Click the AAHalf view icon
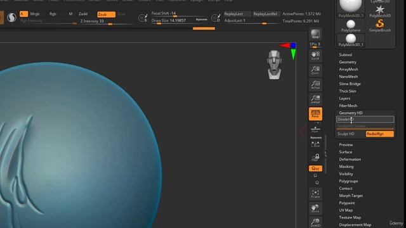This screenshot has height=228, width=406. pos(315,99)
